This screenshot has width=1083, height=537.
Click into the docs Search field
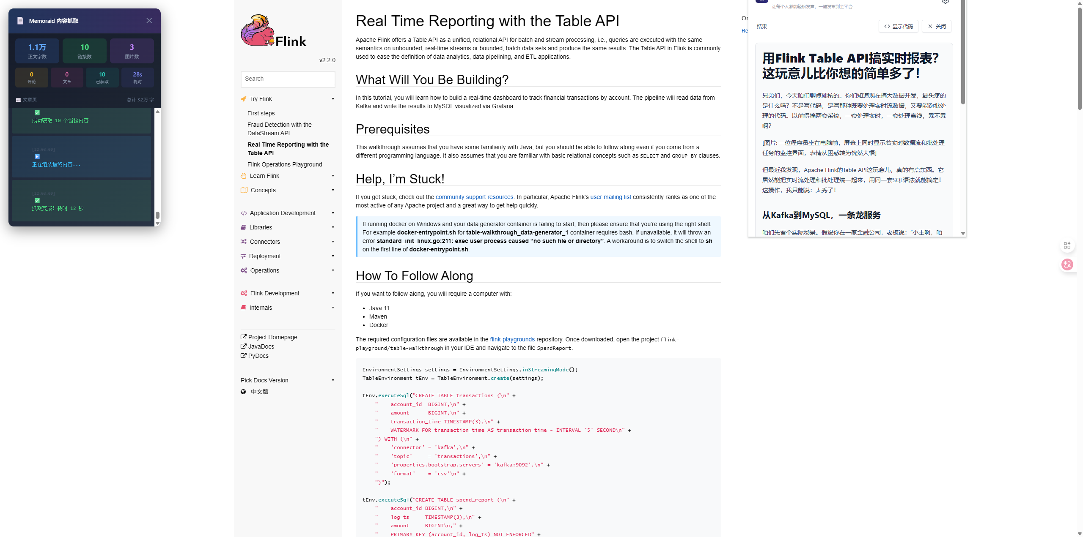pos(288,79)
